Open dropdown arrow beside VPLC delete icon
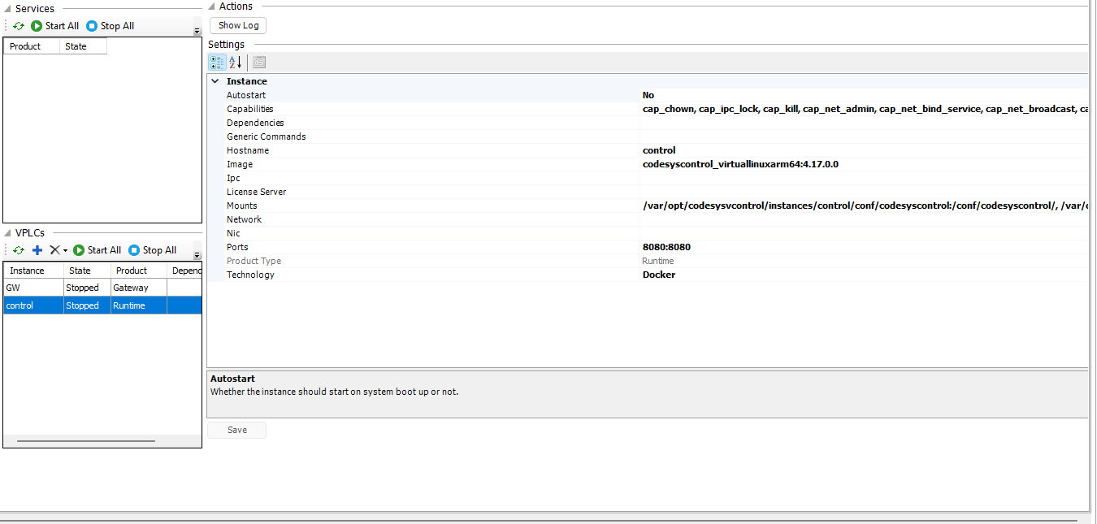The height and width of the screenshot is (524, 1097). coord(65,251)
